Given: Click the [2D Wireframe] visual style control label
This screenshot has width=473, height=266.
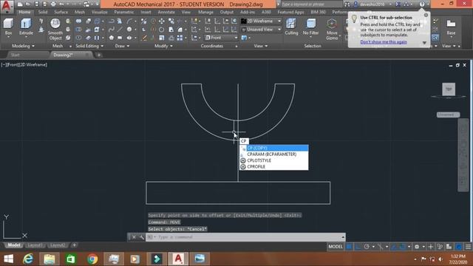Looking at the screenshot, I should pos(33,64).
